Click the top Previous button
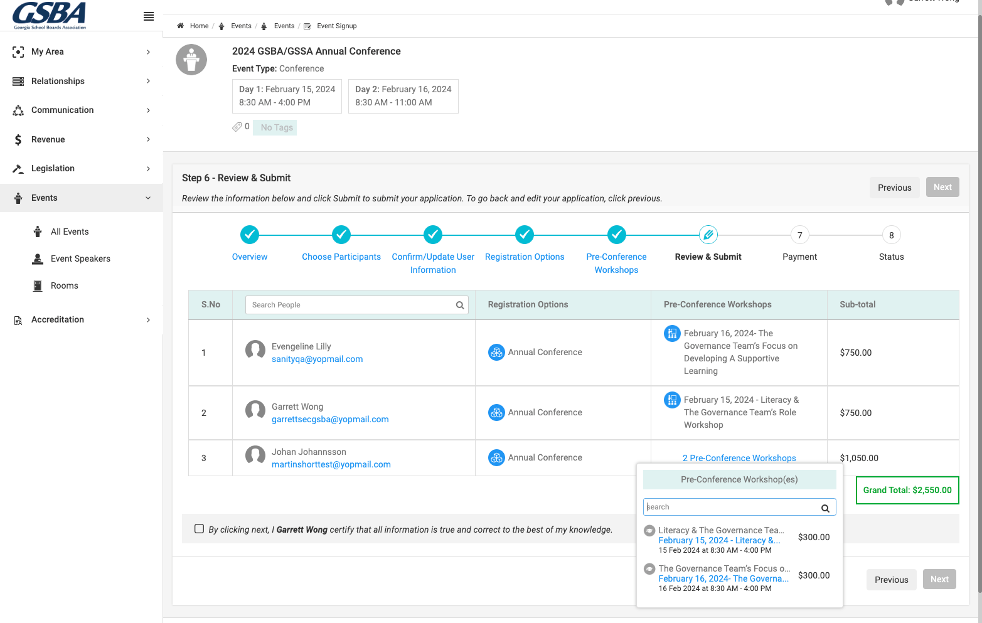 click(894, 188)
